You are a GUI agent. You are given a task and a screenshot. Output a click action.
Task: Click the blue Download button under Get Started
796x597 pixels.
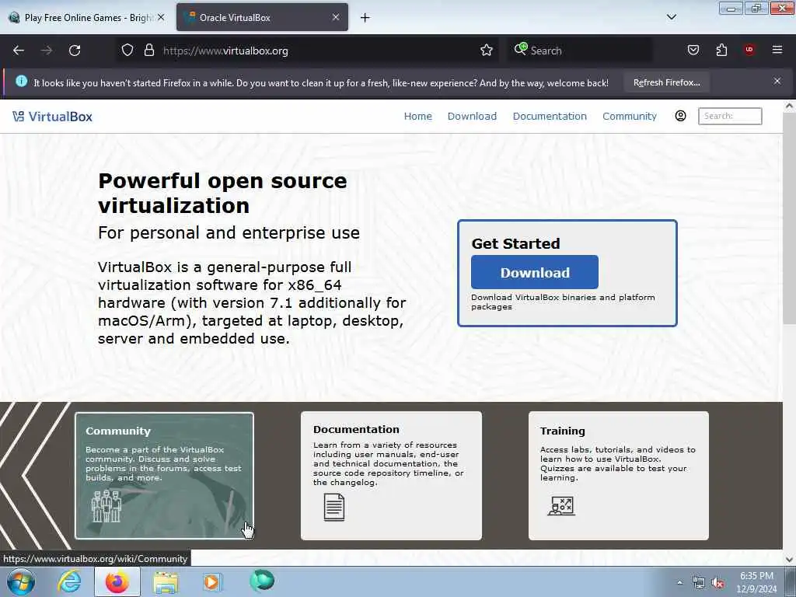point(535,272)
